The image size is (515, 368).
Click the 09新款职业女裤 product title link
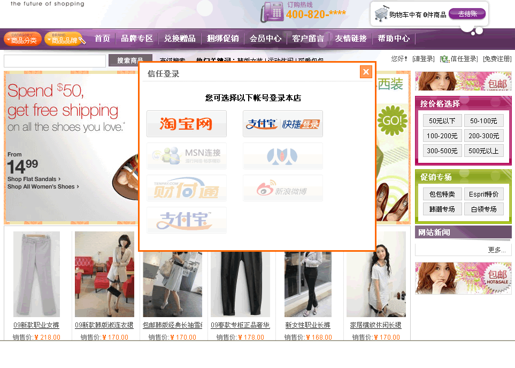pyautogui.click(x=36, y=325)
